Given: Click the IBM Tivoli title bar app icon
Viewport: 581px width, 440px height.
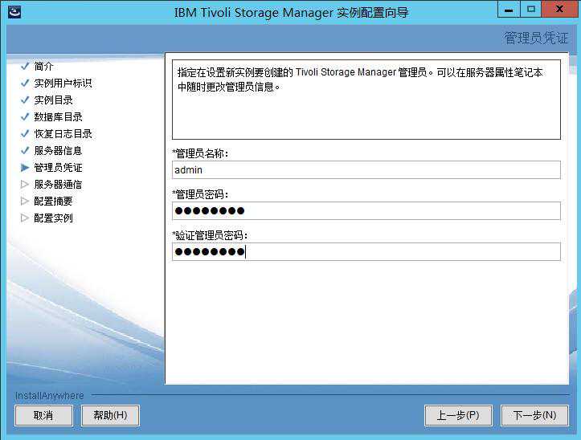Looking at the screenshot, I should point(13,11).
